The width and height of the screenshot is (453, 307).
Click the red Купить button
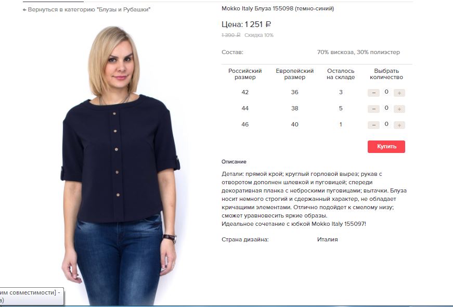386,147
